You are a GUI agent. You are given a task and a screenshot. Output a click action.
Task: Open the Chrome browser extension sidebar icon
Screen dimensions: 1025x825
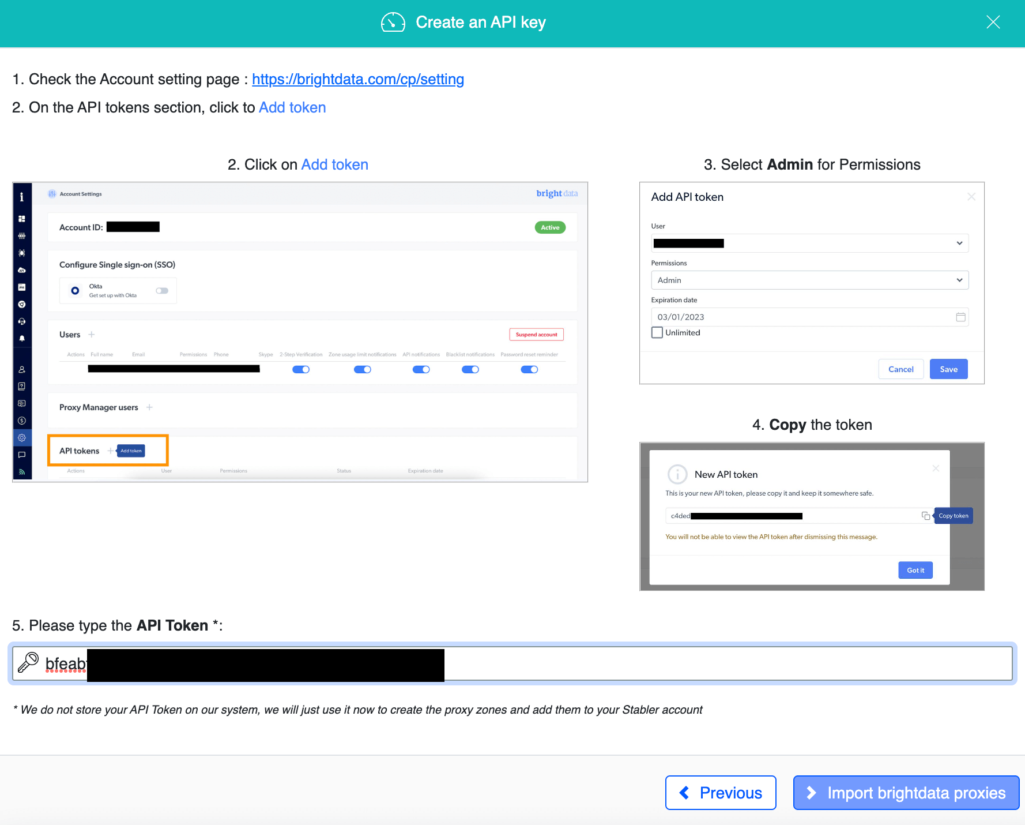coord(22,304)
